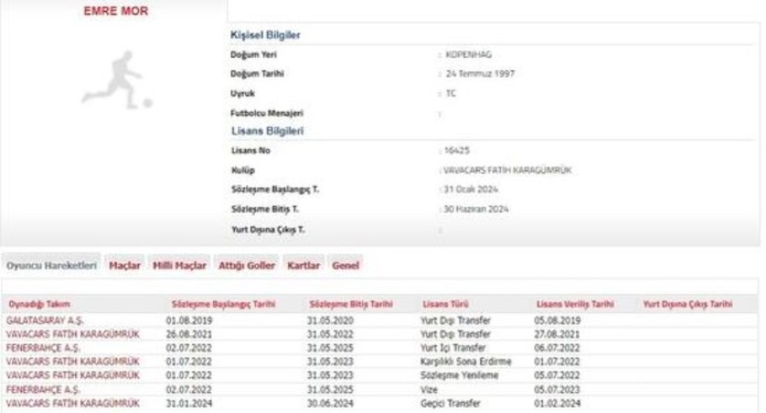Open the Oyuncu Hareketleri tab
The height and width of the screenshot is (413, 766).
click(51, 265)
